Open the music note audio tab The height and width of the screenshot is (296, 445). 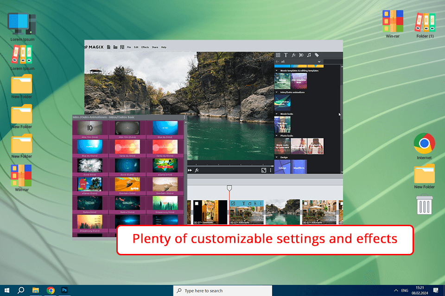309,55
